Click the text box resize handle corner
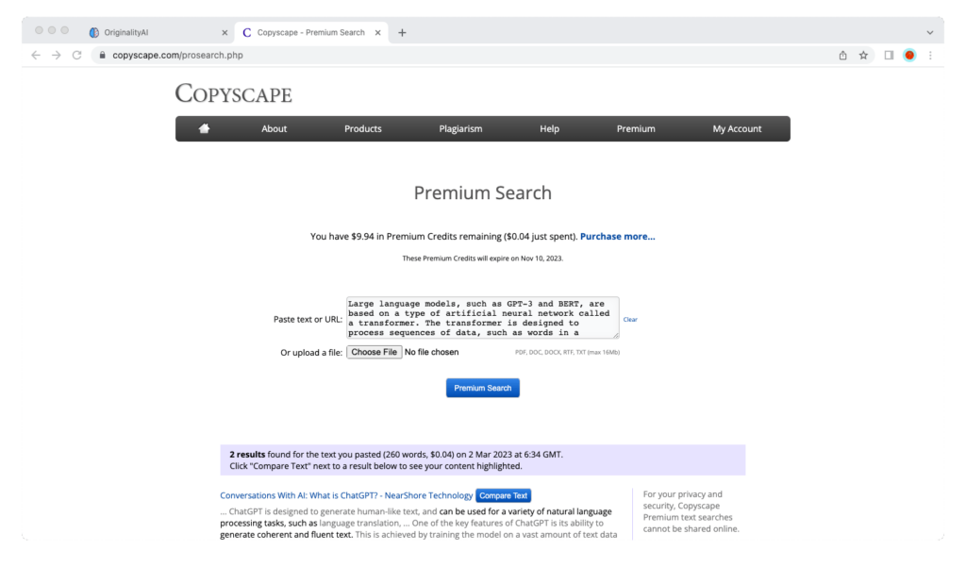 point(615,335)
